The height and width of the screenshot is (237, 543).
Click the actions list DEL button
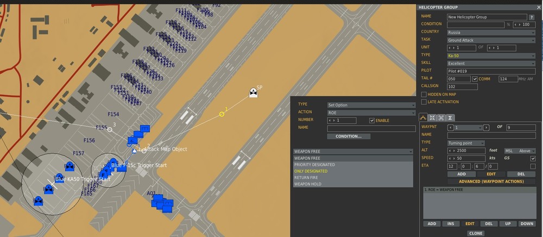click(489, 224)
